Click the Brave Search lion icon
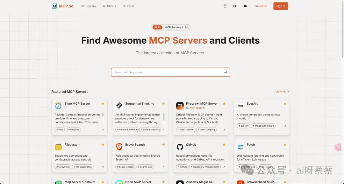The height and width of the screenshot is (184, 344). tap(119, 147)
